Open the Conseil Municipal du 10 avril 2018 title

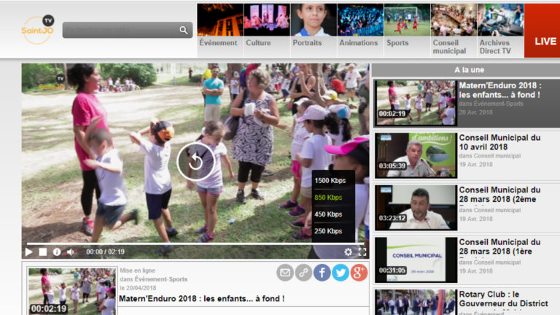pos(499,142)
